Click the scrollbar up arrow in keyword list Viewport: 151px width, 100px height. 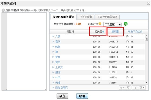(146, 36)
